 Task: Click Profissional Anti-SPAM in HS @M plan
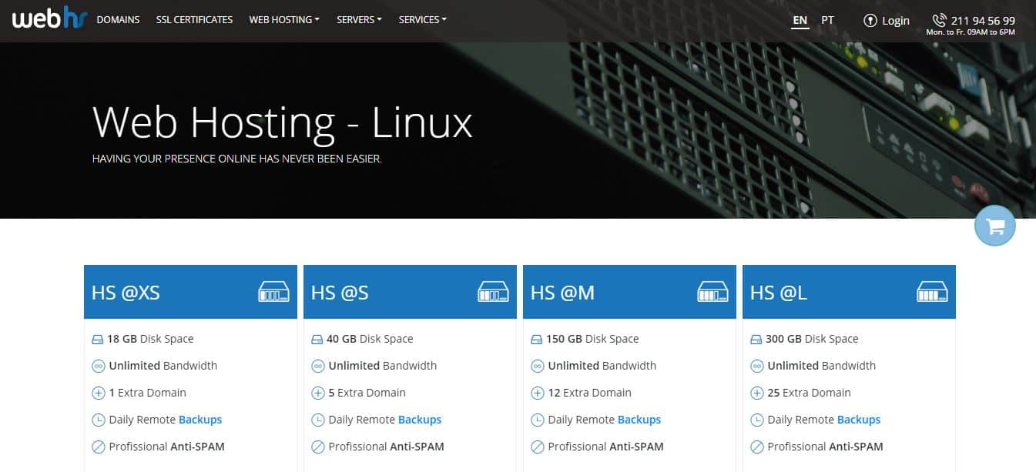coord(606,447)
